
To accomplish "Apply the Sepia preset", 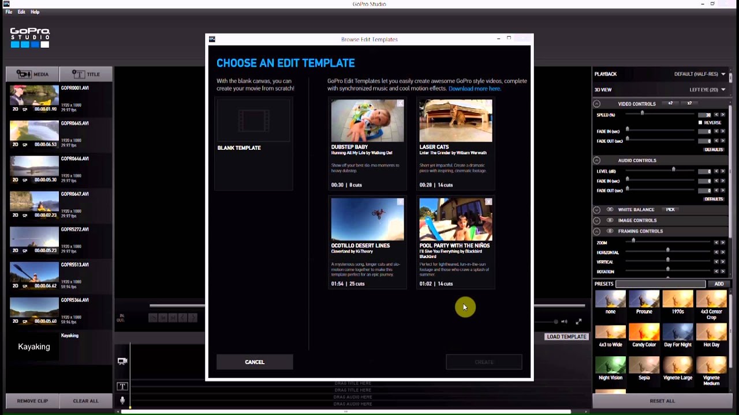I will click(644, 365).
